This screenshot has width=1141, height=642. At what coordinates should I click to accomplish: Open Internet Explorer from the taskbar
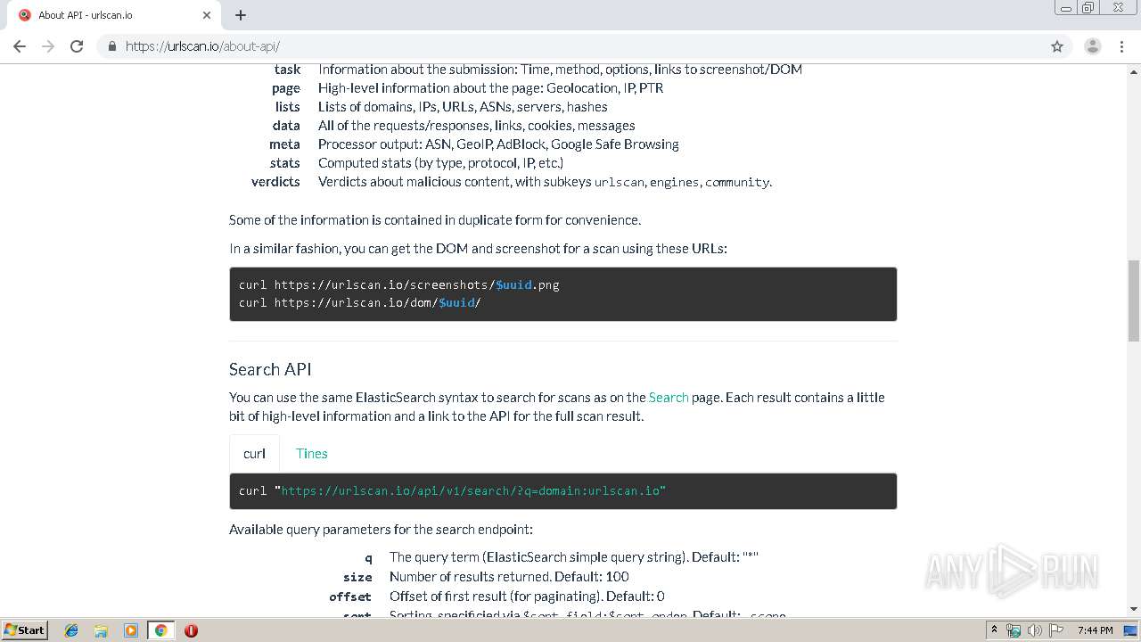tap(71, 630)
